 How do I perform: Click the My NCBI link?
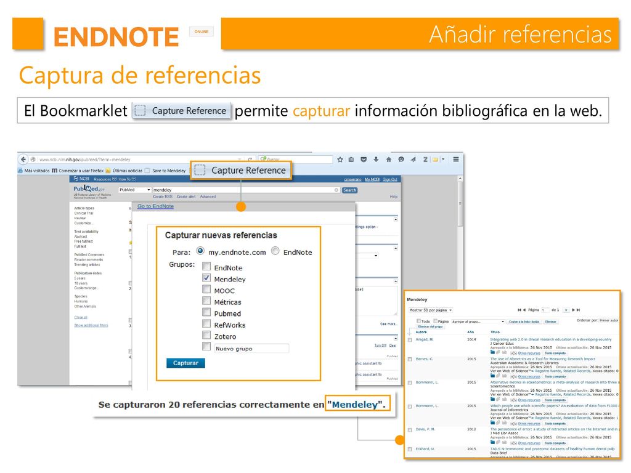[x=372, y=179]
